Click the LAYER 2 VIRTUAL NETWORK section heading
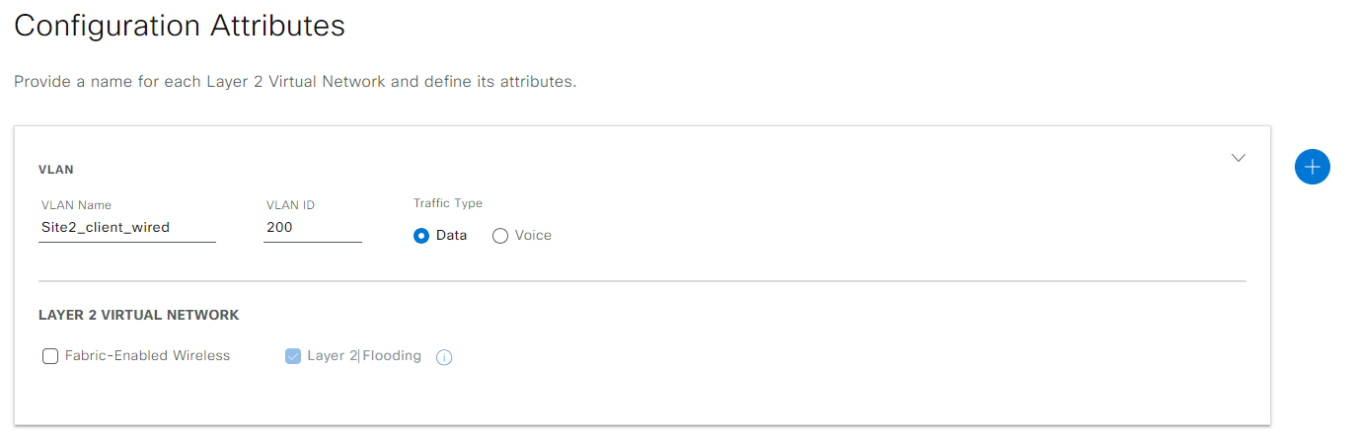This screenshot has width=1355, height=444. click(138, 316)
